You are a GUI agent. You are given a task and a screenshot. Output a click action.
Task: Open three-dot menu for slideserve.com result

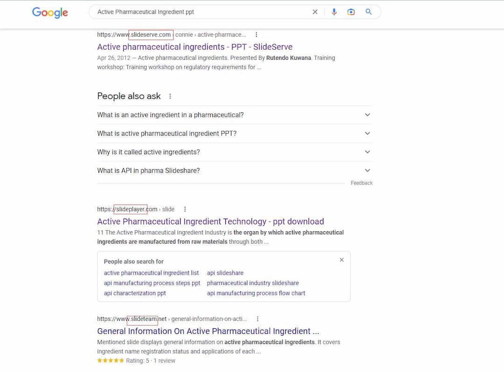click(256, 34)
